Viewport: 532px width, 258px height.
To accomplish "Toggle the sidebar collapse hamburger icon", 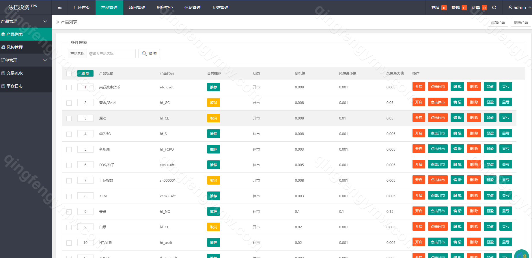I will click(60, 7).
